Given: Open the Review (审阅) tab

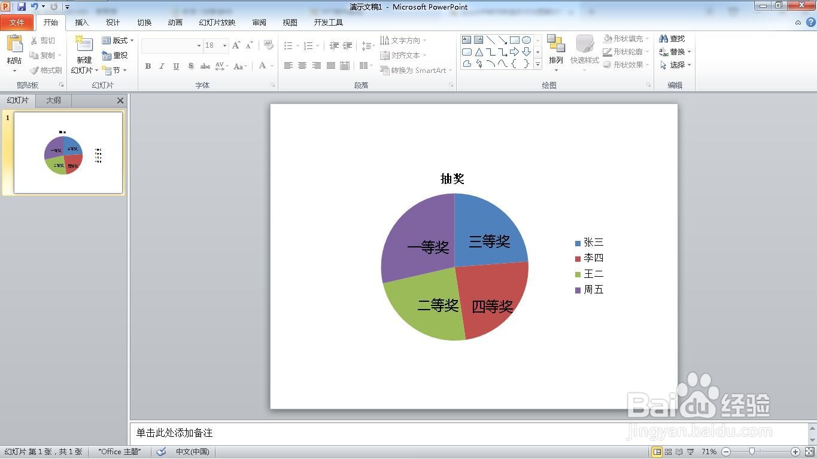Looking at the screenshot, I should coord(259,23).
